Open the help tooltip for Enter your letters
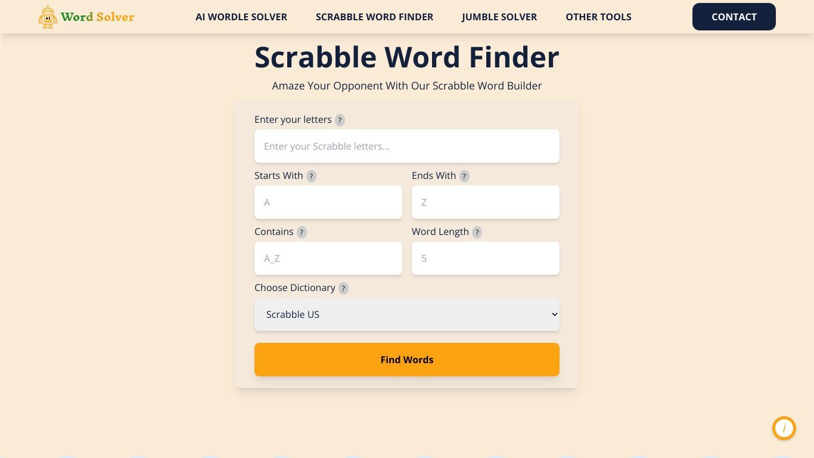Viewport: 814px width, 458px height. coord(340,120)
